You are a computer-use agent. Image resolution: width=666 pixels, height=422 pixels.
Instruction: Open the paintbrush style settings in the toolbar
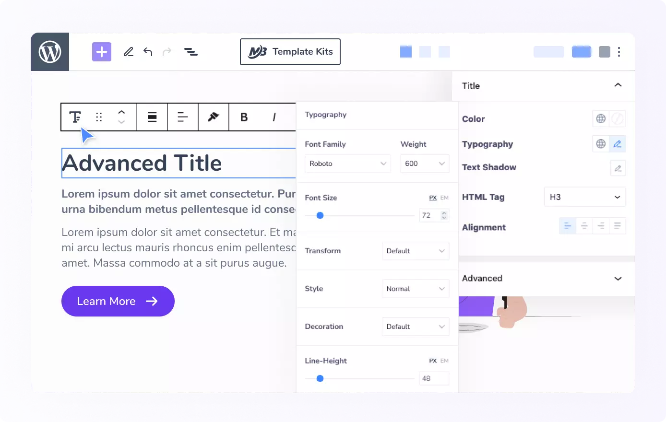(x=213, y=117)
